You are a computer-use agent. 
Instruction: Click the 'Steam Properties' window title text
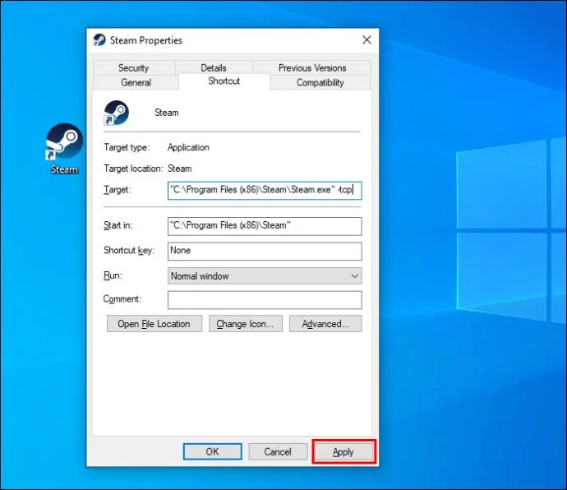pos(146,40)
